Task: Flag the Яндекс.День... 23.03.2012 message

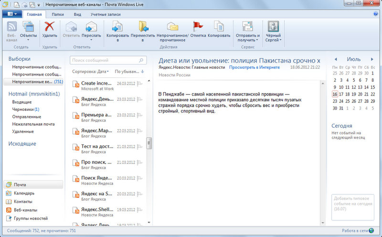Action: 139,99
